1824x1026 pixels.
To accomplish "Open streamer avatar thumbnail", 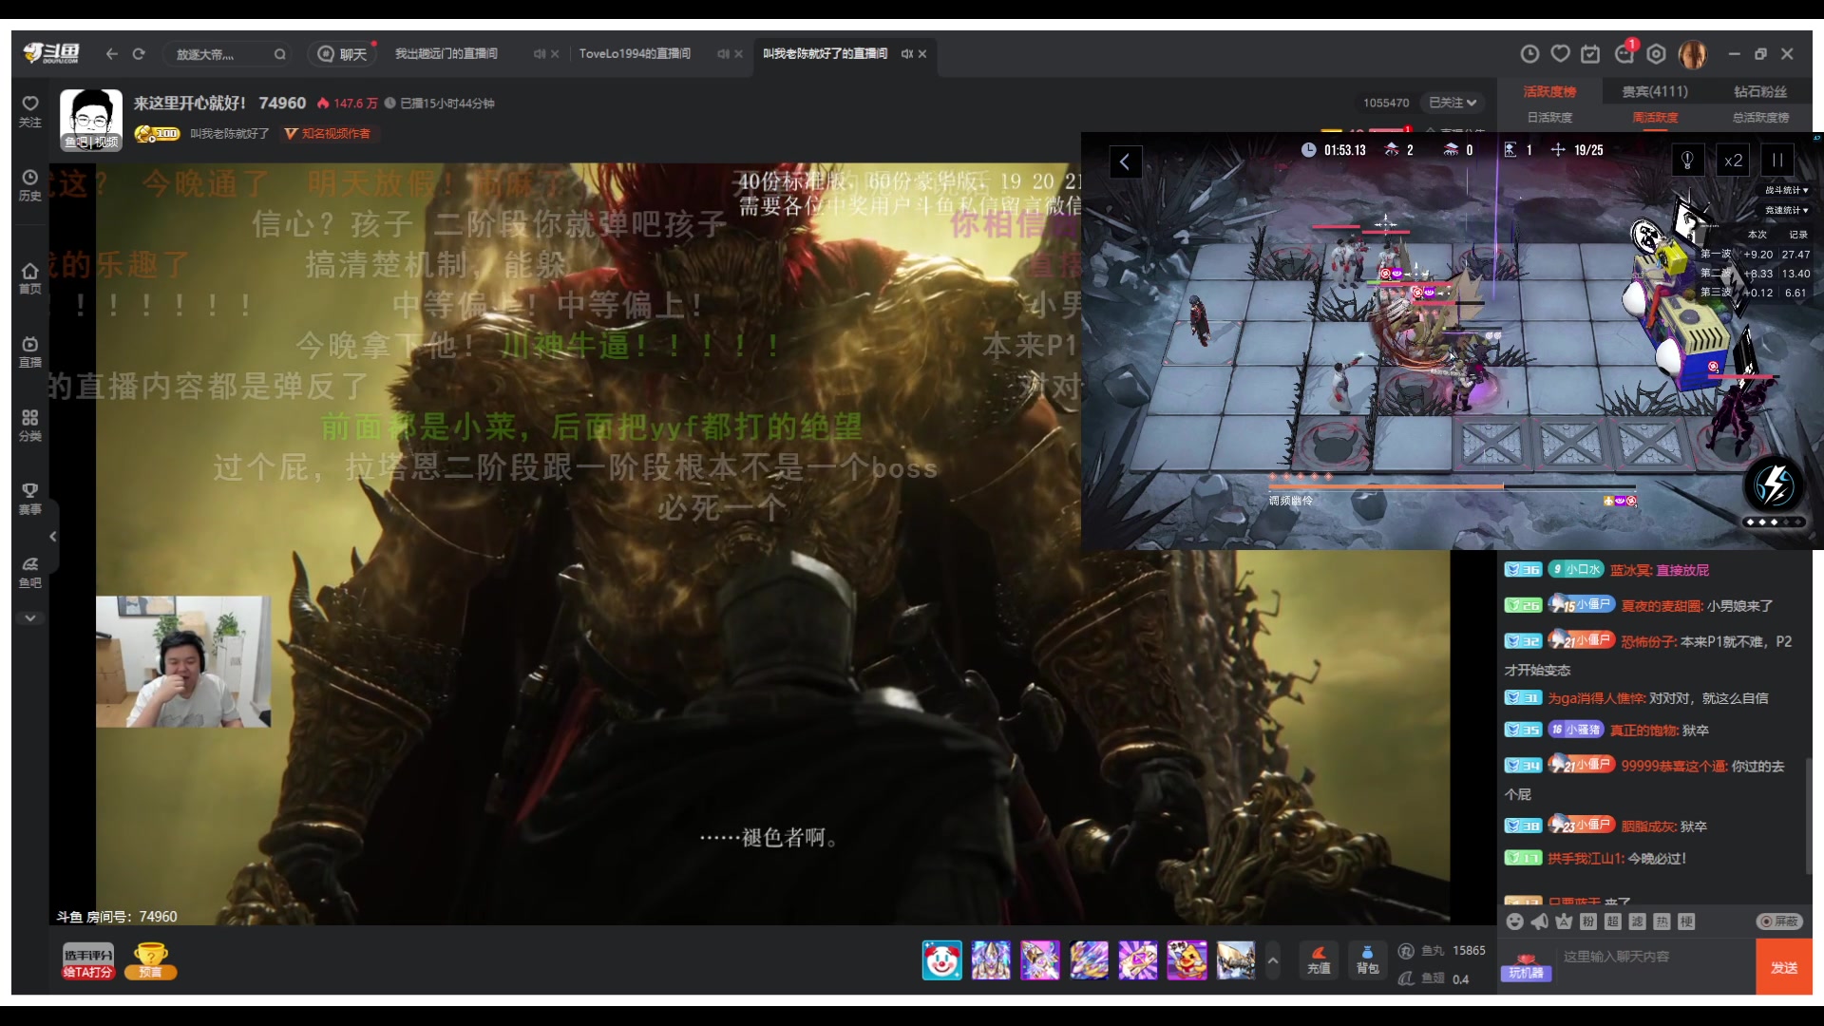I will pos(91,120).
